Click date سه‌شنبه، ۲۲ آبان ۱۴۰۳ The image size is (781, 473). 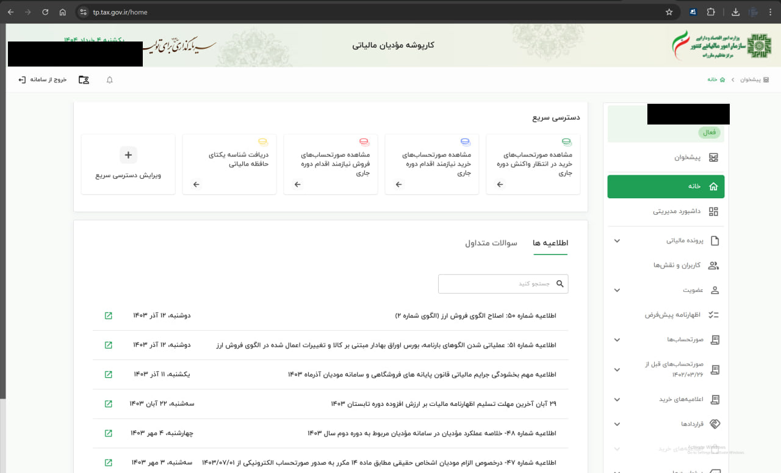162,403
